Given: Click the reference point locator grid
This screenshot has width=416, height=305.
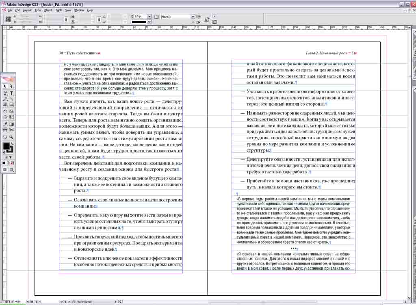Looking at the screenshot, I should (x=8, y=19).
